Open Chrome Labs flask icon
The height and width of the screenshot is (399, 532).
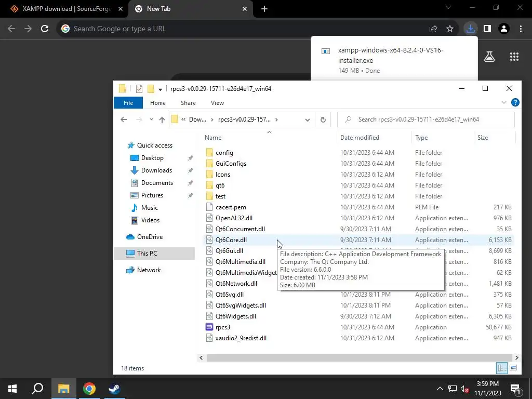pyautogui.click(x=489, y=57)
